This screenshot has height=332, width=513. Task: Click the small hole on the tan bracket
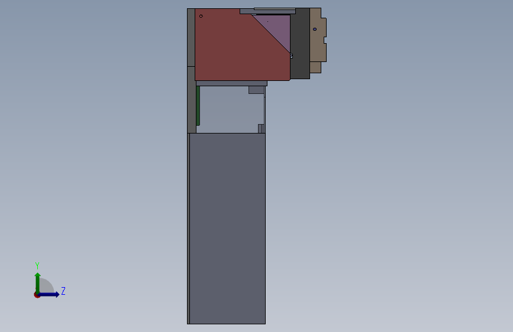[315, 29]
